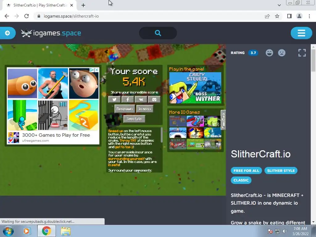The image size is (316, 237).
Task: Select the SlitherCraft.io browser tab
Action: pyautogui.click(x=39, y=5)
